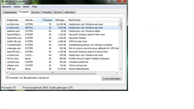
Task: Click the horizontal scrollbar thumb
Action: click(x=53, y=73)
